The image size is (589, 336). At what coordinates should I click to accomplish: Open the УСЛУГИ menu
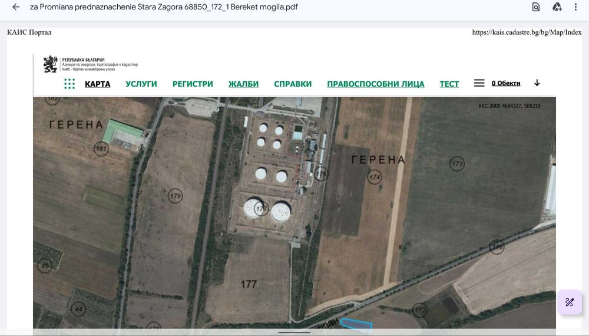tap(141, 84)
